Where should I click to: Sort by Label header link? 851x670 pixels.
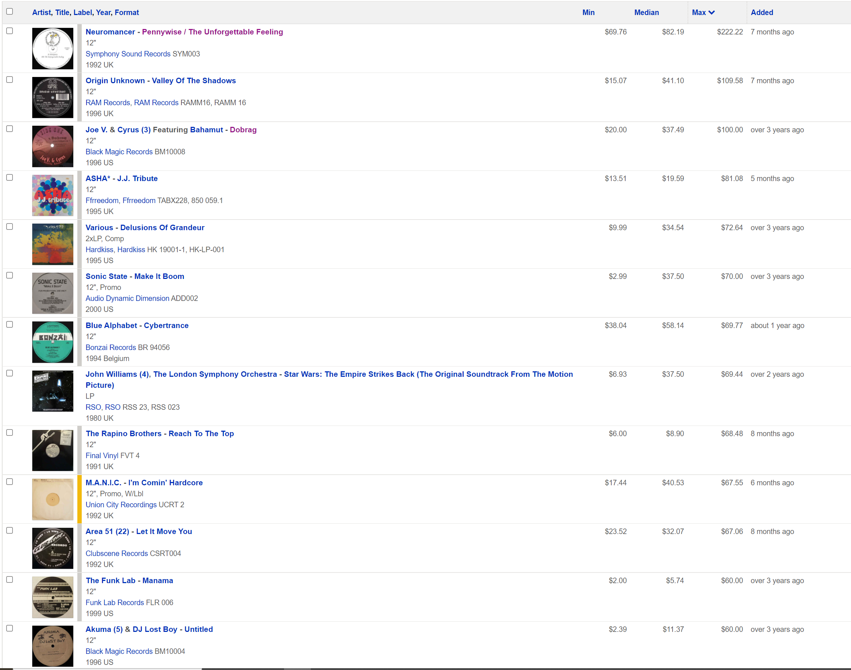click(x=82, y=12)
